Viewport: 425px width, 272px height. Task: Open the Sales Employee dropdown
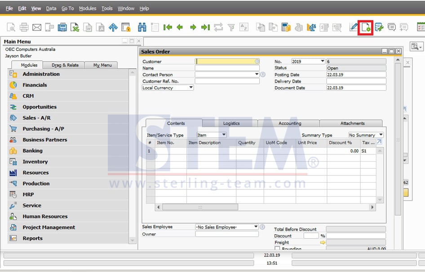(256, 227)
